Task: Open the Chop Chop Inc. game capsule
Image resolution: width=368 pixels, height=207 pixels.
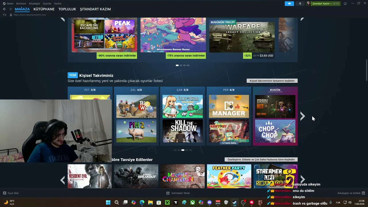Action: pyautogui.click(x=275, y=131)
